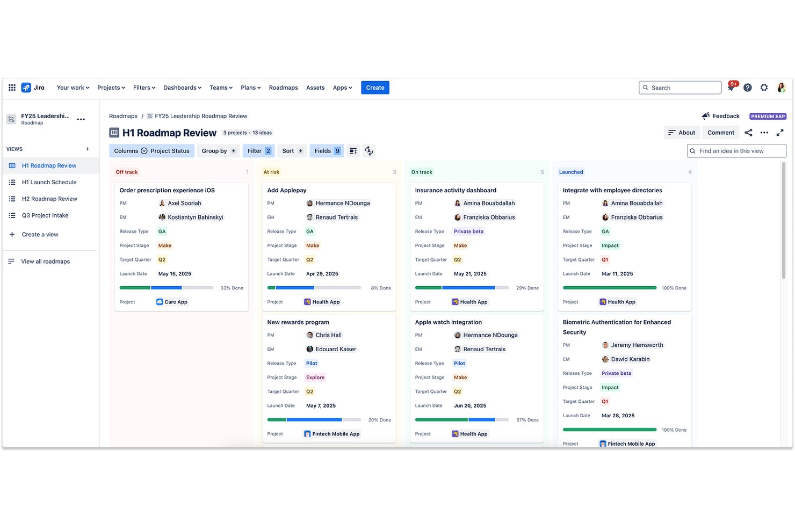Screen dimensions: 795x530
Task: Click the About button
Action: pyautogui.click(x=682, y=133)
